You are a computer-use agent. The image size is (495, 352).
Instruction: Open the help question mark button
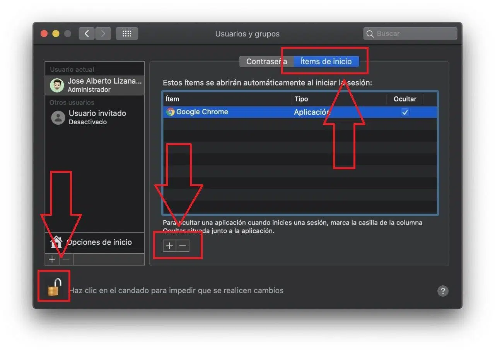coord(442,291)
